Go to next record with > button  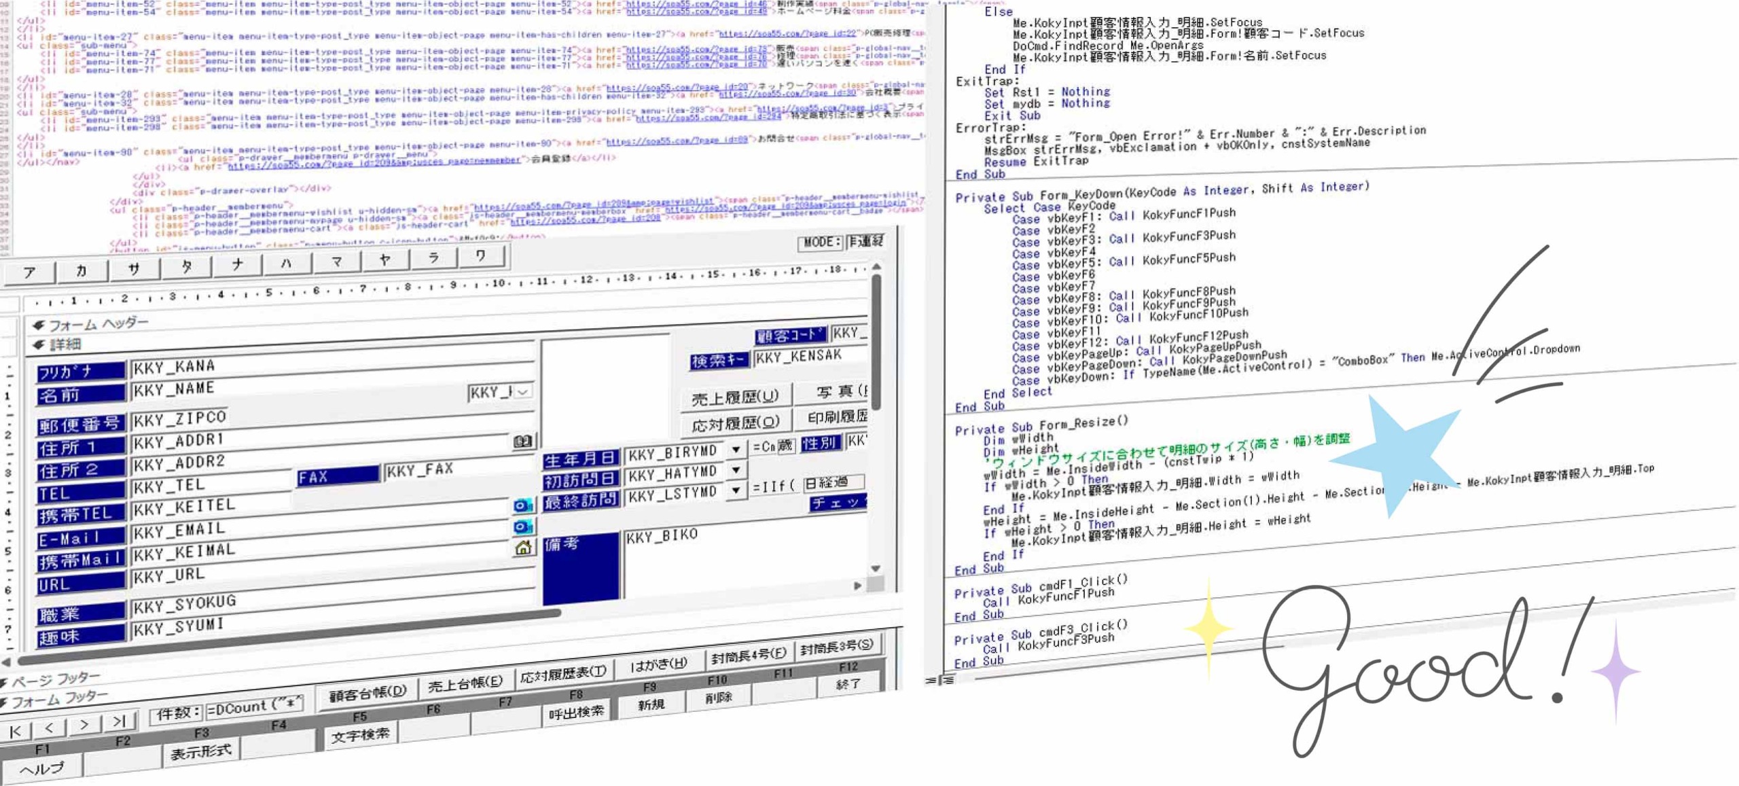coord(84,724)
